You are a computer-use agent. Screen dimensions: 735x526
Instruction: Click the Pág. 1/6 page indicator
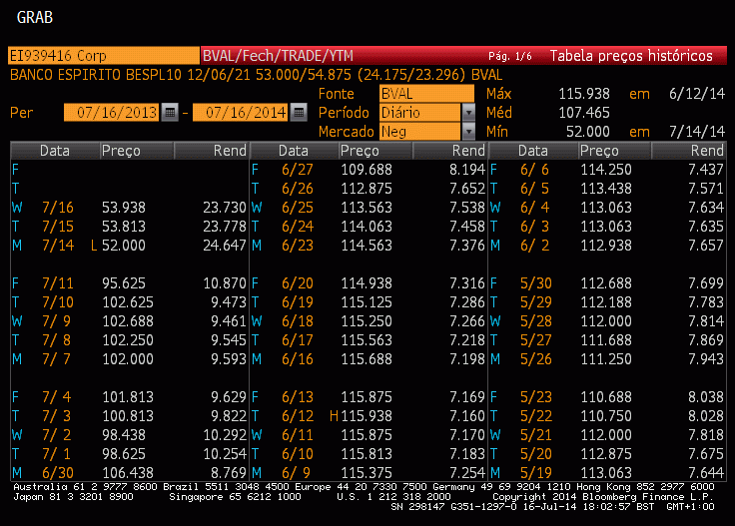[510, 56]
